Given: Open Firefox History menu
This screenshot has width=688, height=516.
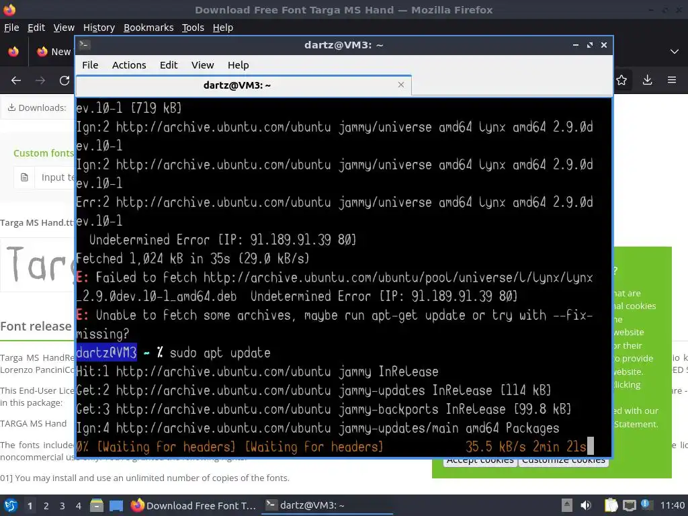Looking at the screenshot, I should coord(99,28).
